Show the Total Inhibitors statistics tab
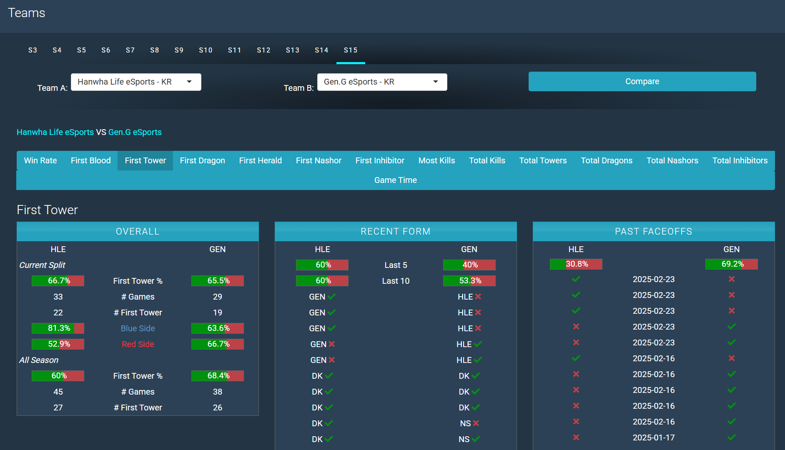The width and height of the screenshot is (785, 450). 740,160
